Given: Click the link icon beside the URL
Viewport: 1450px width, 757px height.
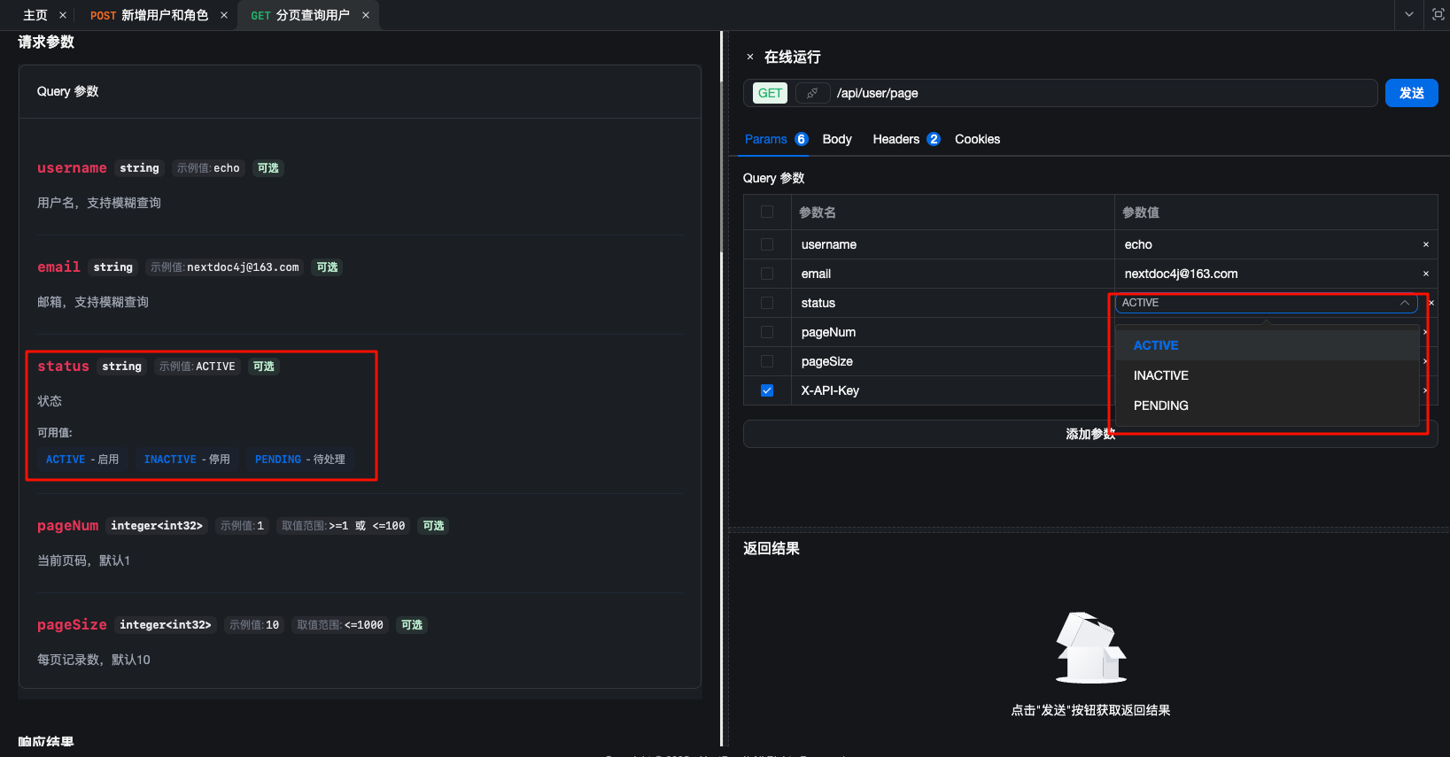Looking at the screenshot, I should 812,93.
